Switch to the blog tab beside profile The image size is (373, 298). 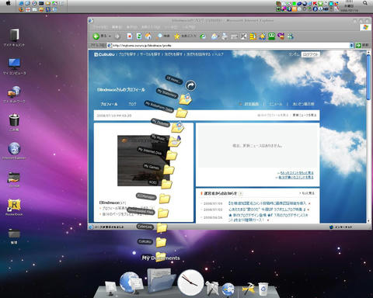pos(132,104)
